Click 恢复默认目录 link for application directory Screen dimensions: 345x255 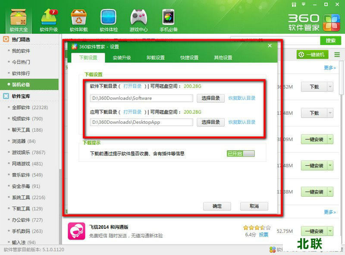coord(241,122)
